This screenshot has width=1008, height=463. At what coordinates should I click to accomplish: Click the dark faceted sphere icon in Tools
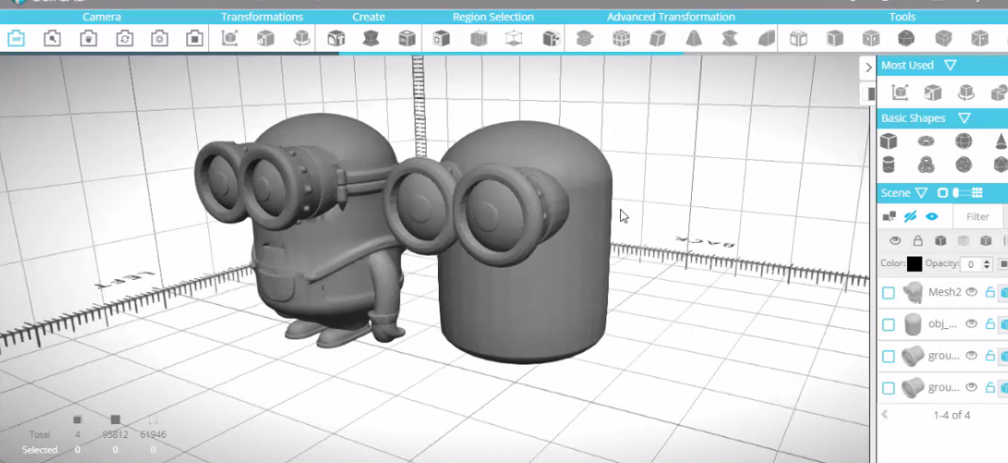click(906, 39)
